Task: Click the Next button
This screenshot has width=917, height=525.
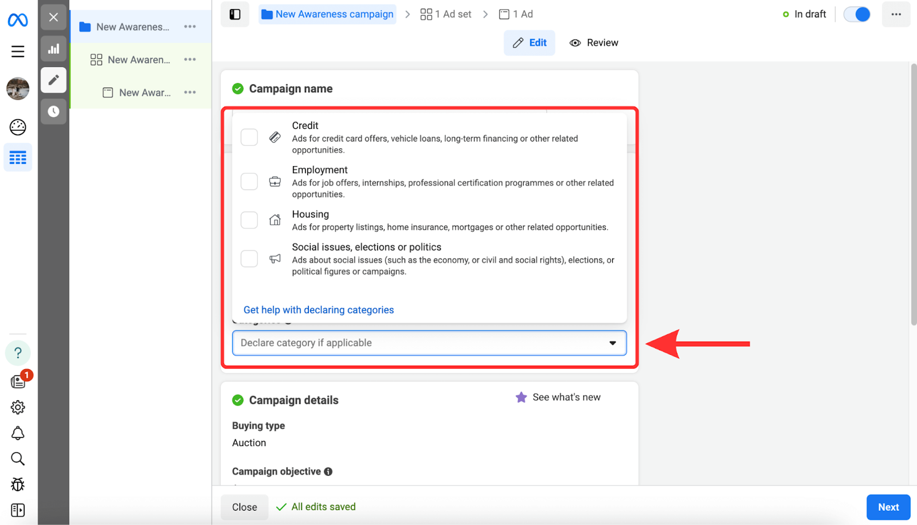Action: click(888, 507)
